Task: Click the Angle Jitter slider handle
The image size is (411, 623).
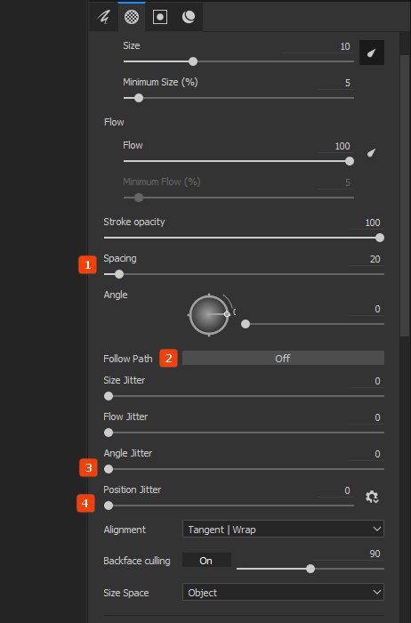Action: click(109, 469)
